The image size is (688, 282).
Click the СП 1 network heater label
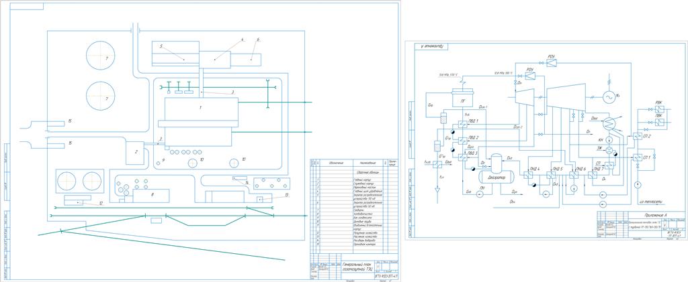tap(647, 157)
